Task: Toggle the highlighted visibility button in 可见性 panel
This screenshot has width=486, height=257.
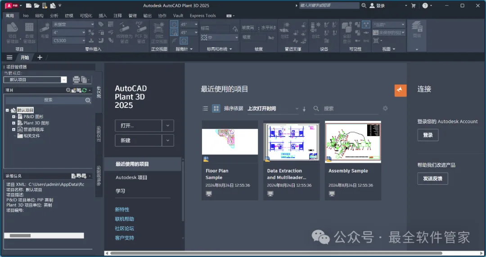Action: pos(366,24)
